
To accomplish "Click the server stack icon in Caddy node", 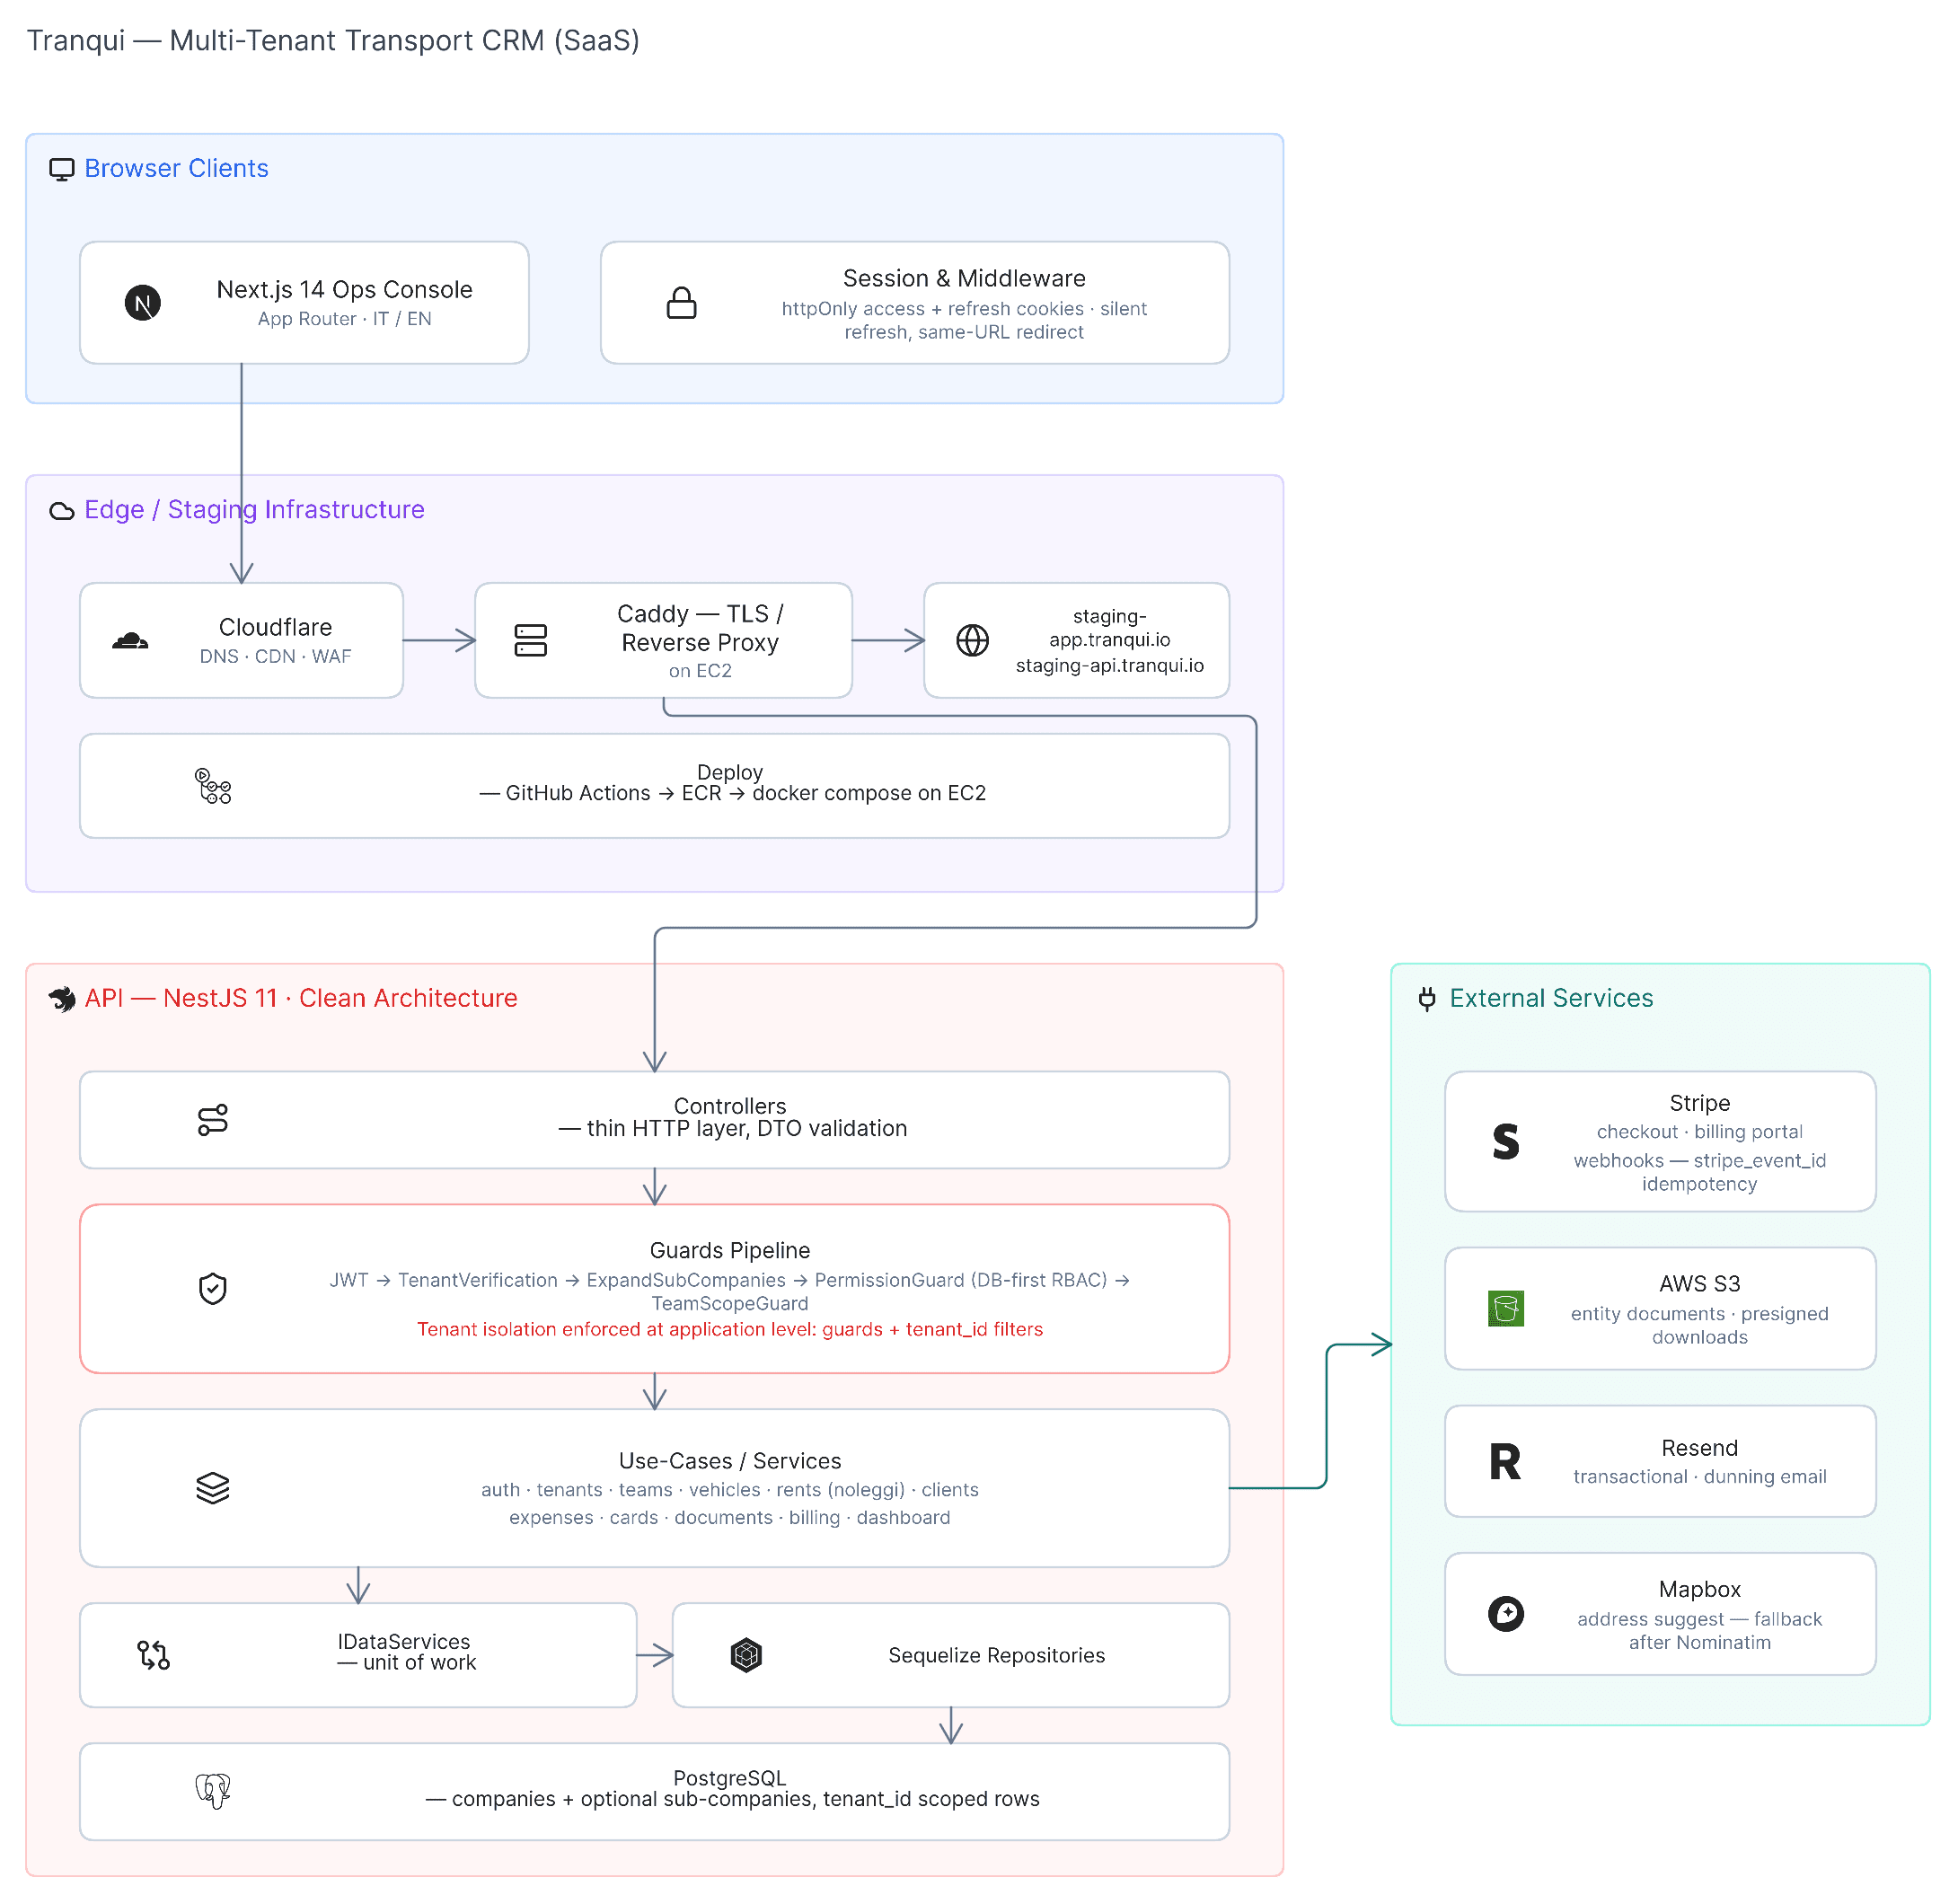I will [531, 640].
